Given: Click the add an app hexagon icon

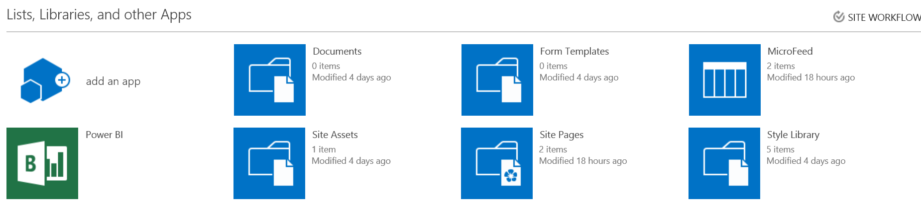Looking at the screenshot, I should point(45,80).
